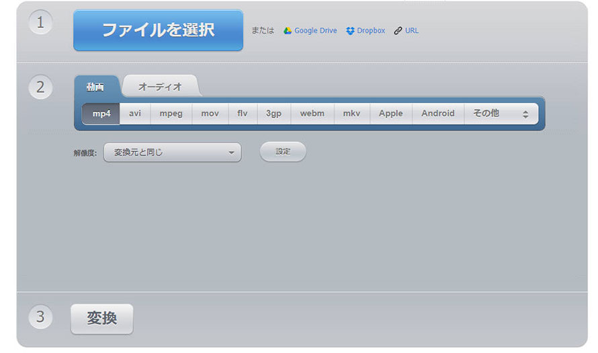
Task: Click the Google Drive icon
Action: 287,30
